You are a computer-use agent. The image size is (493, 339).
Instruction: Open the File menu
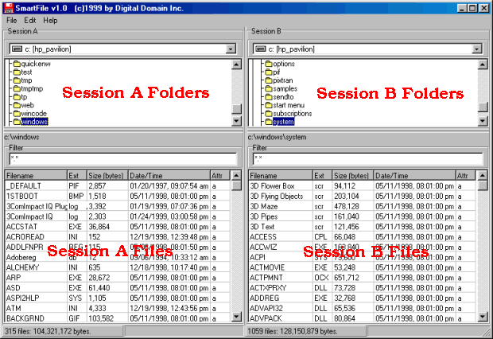point(12,21)
